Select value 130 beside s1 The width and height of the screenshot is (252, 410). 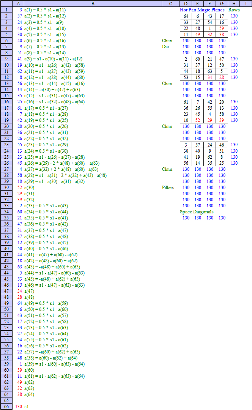point(19,407)
